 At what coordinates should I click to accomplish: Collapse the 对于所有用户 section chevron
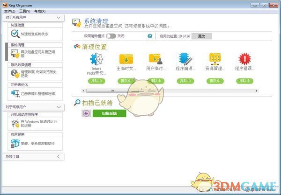[x=59, y=18]
